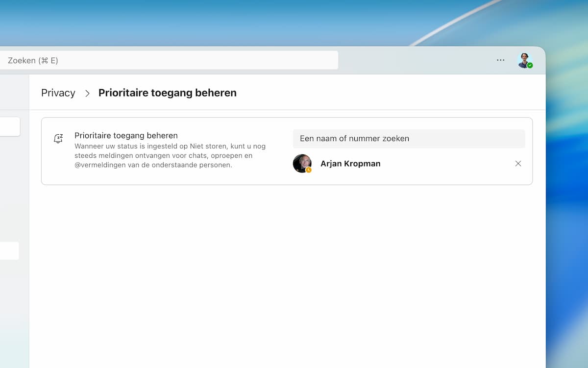This screenshot has width=588, height=368.
Task: Select the upper partially visible sidebar item
Action: tap(10, 126)
